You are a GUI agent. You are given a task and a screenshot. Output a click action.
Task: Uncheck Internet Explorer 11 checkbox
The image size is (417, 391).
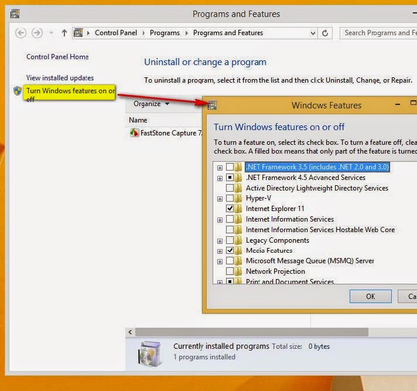tap(230, 209)
